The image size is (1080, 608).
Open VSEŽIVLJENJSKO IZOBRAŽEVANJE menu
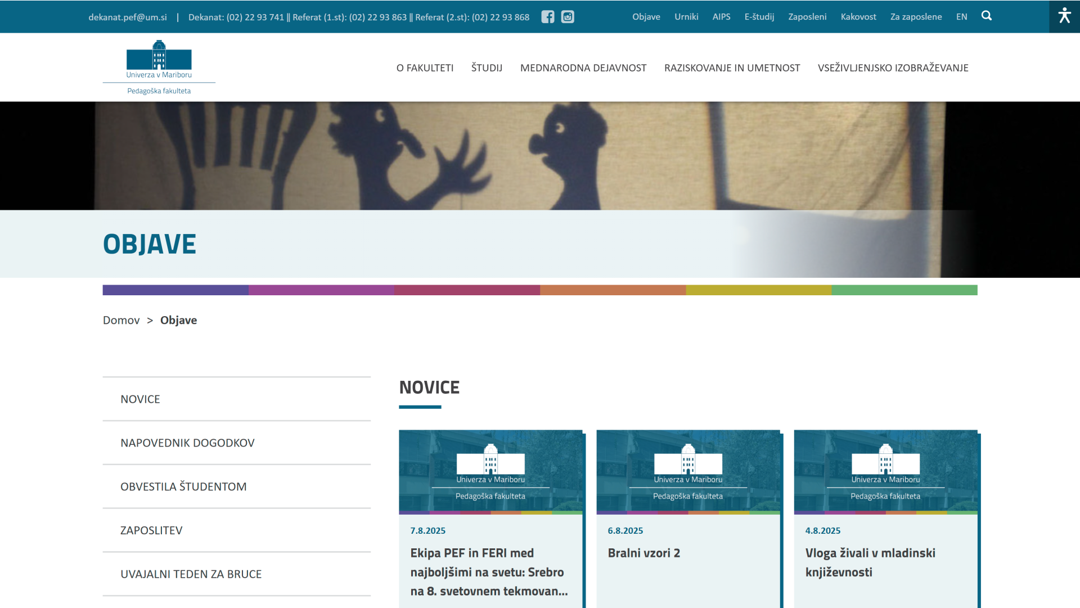pyautogui.click(x=893, y=68)
